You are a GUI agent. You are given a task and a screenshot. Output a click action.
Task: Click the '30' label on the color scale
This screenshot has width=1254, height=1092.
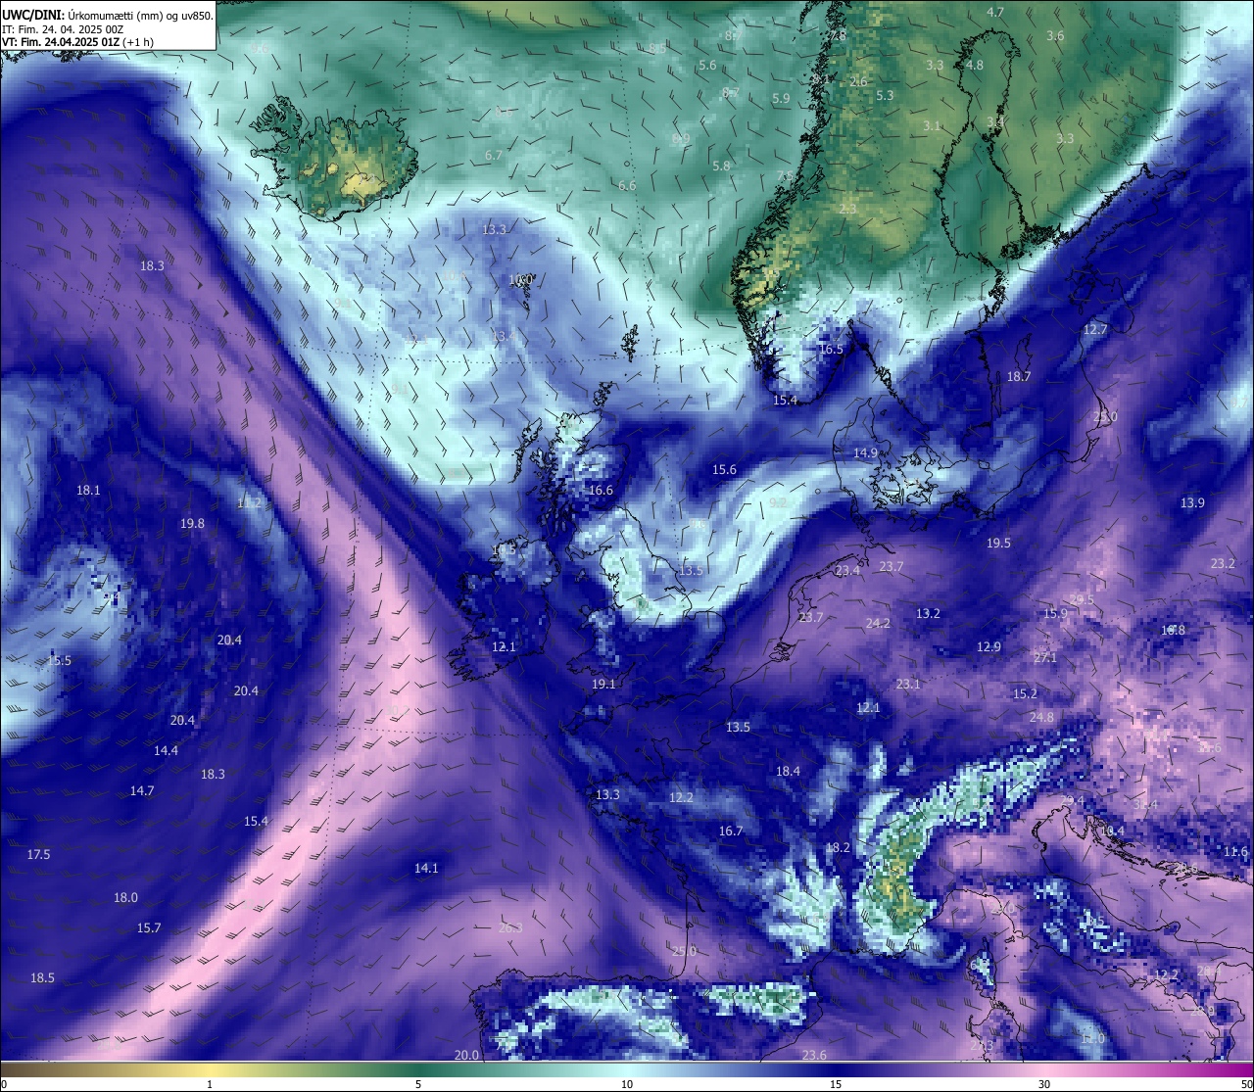tap(1044, 1083)
